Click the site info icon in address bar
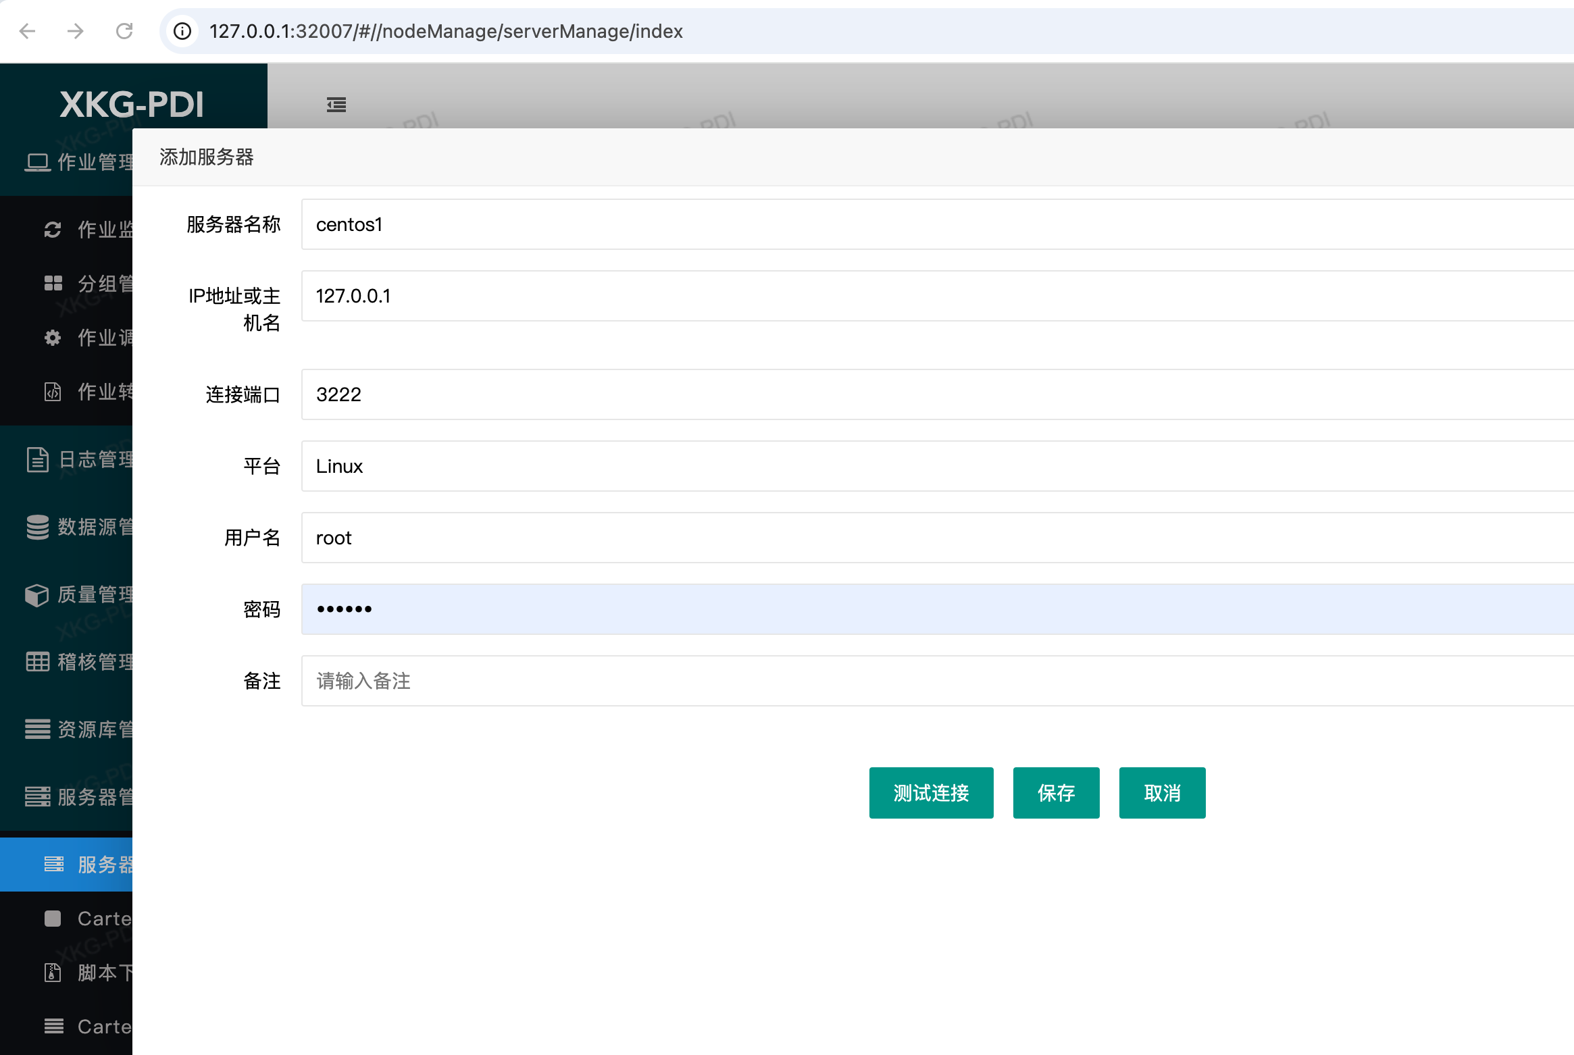The width and height of the screenshot is (1574, 1055). [182, 31]
